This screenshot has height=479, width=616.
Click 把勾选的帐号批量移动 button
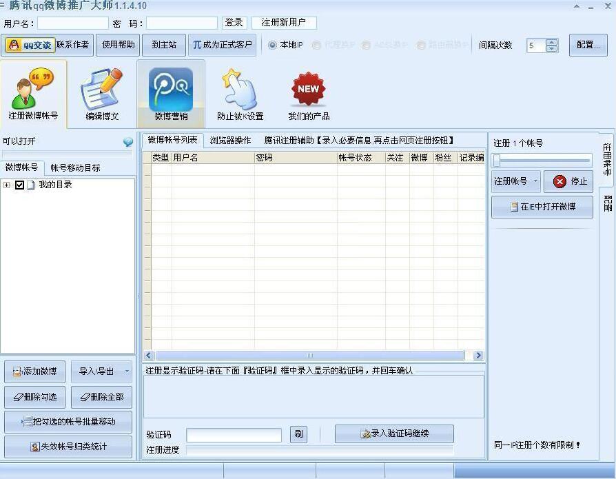[68, 422]
